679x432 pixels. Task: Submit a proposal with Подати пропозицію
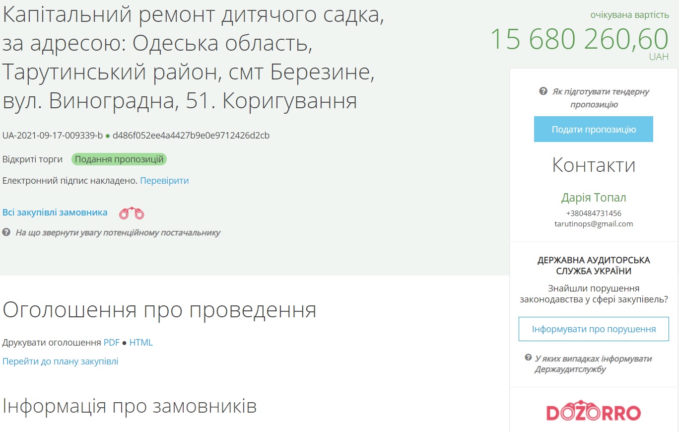pos(594,129)
